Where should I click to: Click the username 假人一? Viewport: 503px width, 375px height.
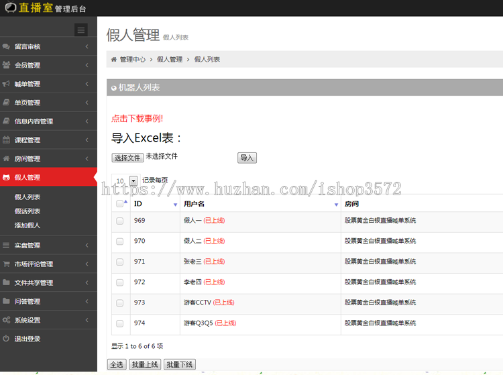click(x=192, y=221)
